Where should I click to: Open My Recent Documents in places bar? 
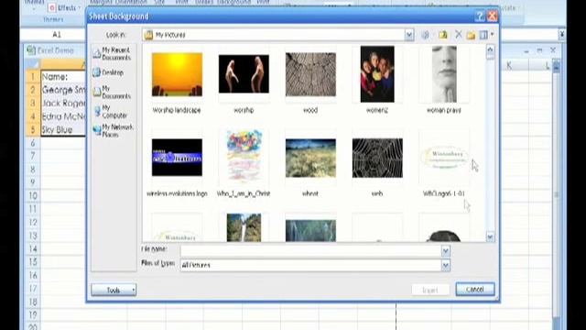112,53
